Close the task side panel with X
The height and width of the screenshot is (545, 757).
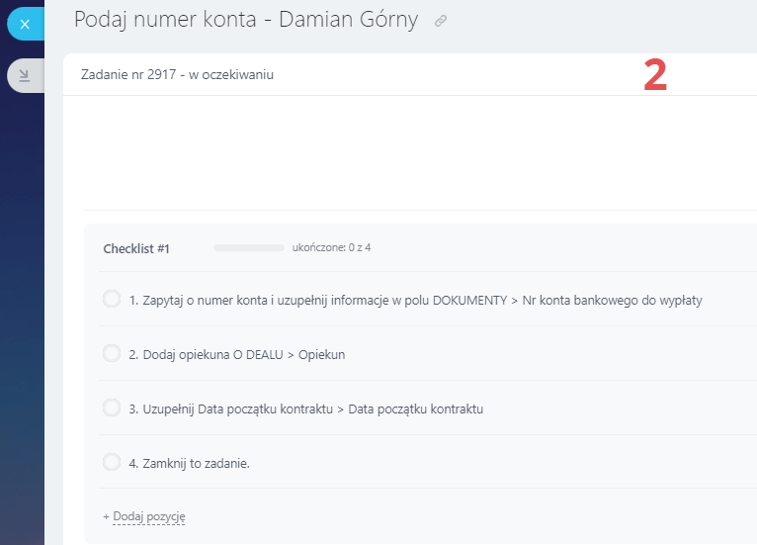pyautogui.click(x=25, y=24)
